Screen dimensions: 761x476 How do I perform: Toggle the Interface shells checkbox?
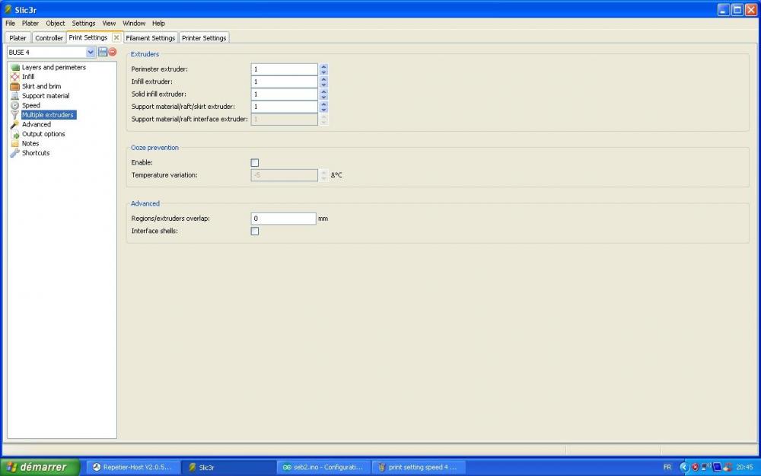[x=255, y=232]
